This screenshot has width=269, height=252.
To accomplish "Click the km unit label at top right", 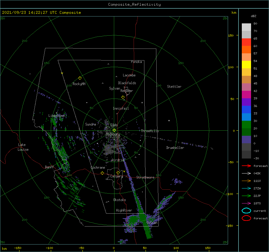I will (x=234, y=13).
